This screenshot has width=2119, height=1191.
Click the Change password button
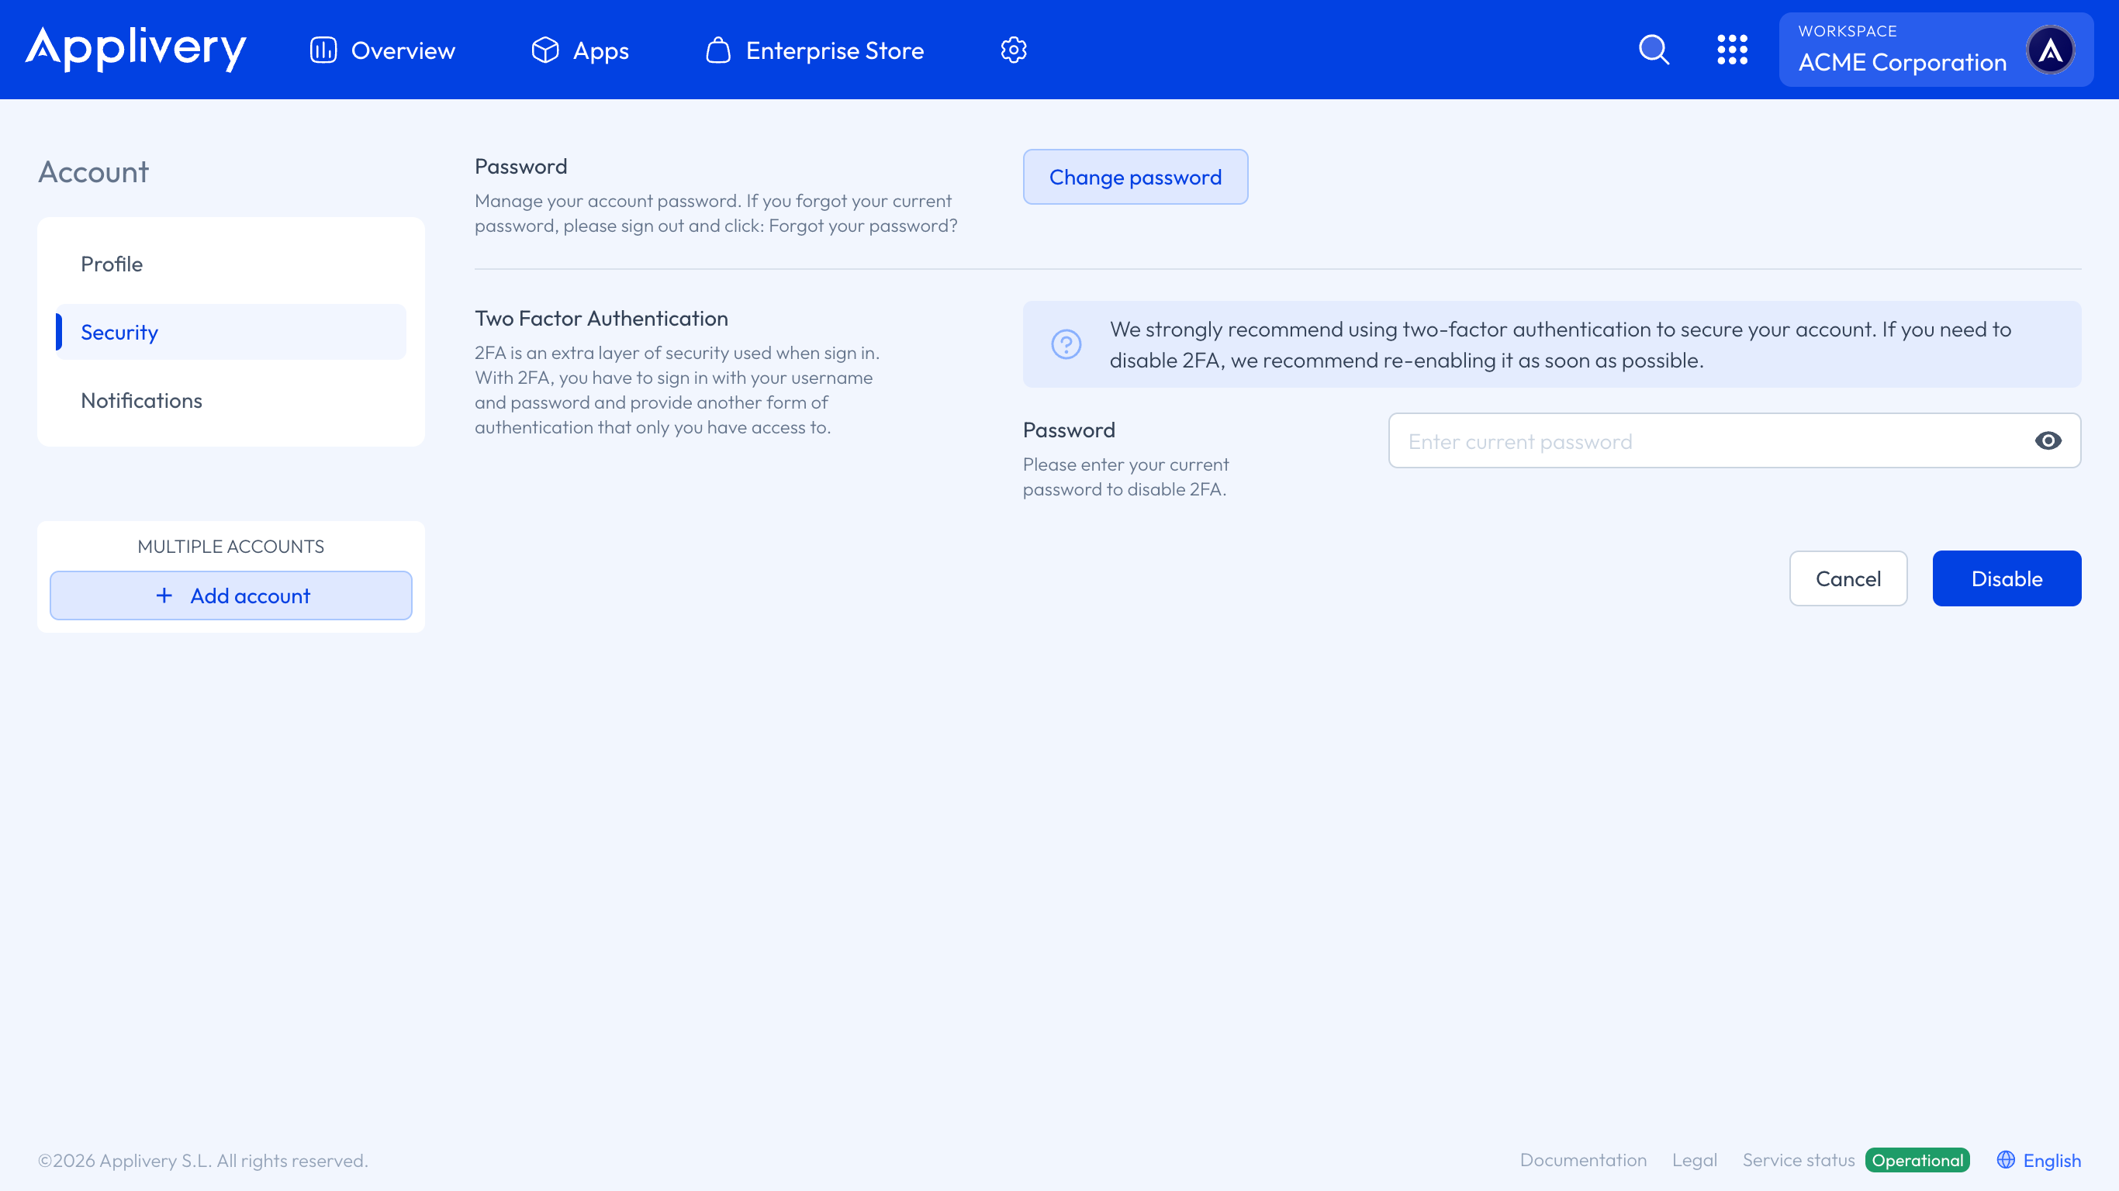tap(1136, 177)
